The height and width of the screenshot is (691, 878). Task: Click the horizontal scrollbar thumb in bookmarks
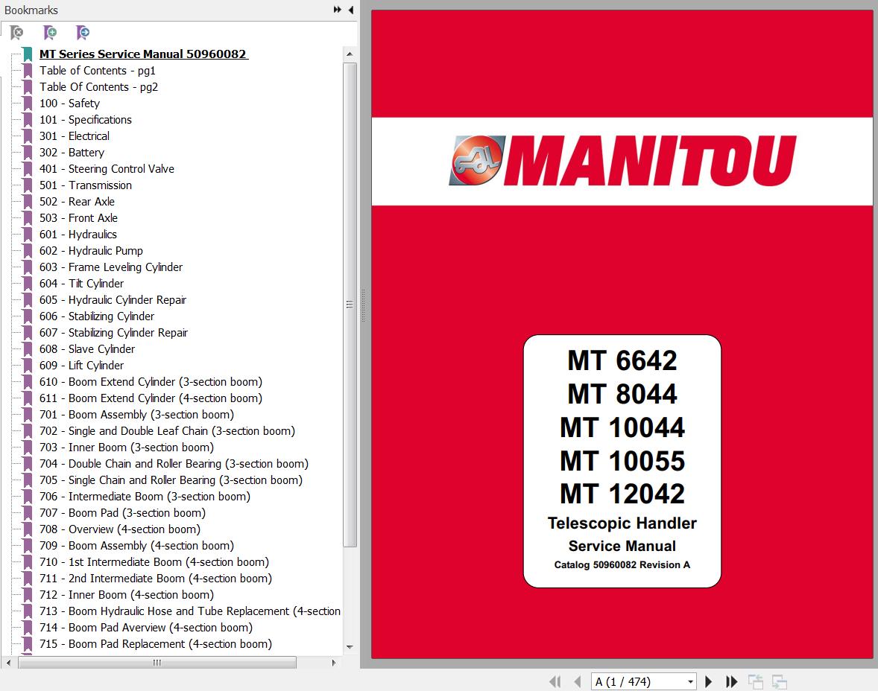[157, 663]
